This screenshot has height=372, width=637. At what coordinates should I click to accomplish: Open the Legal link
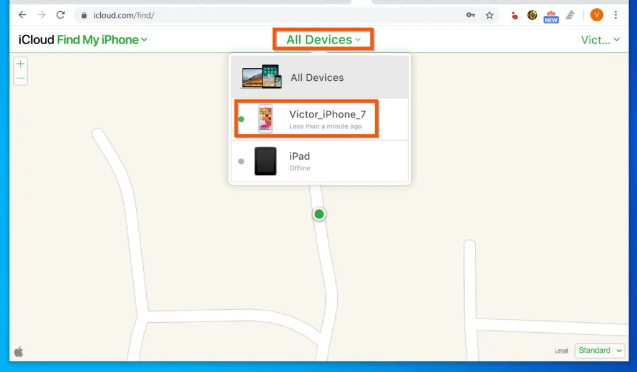[561, 351]
